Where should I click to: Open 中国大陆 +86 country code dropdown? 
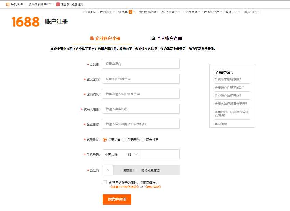[x=121, y=154]
